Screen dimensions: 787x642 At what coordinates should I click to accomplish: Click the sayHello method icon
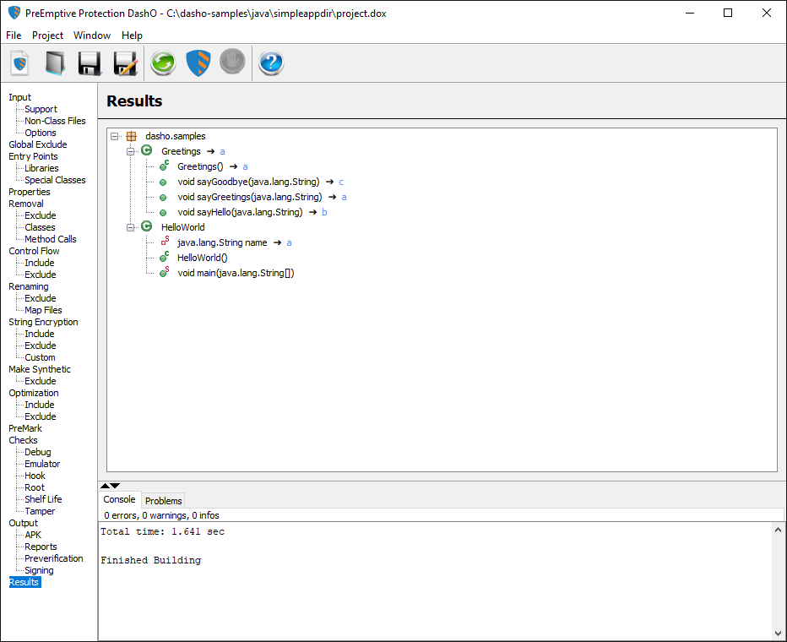click(163, 212)
